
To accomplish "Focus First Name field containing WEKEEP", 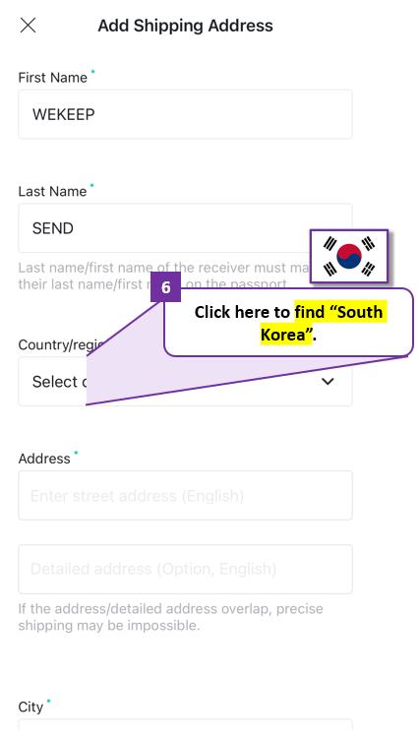I will tap(185, 114).
